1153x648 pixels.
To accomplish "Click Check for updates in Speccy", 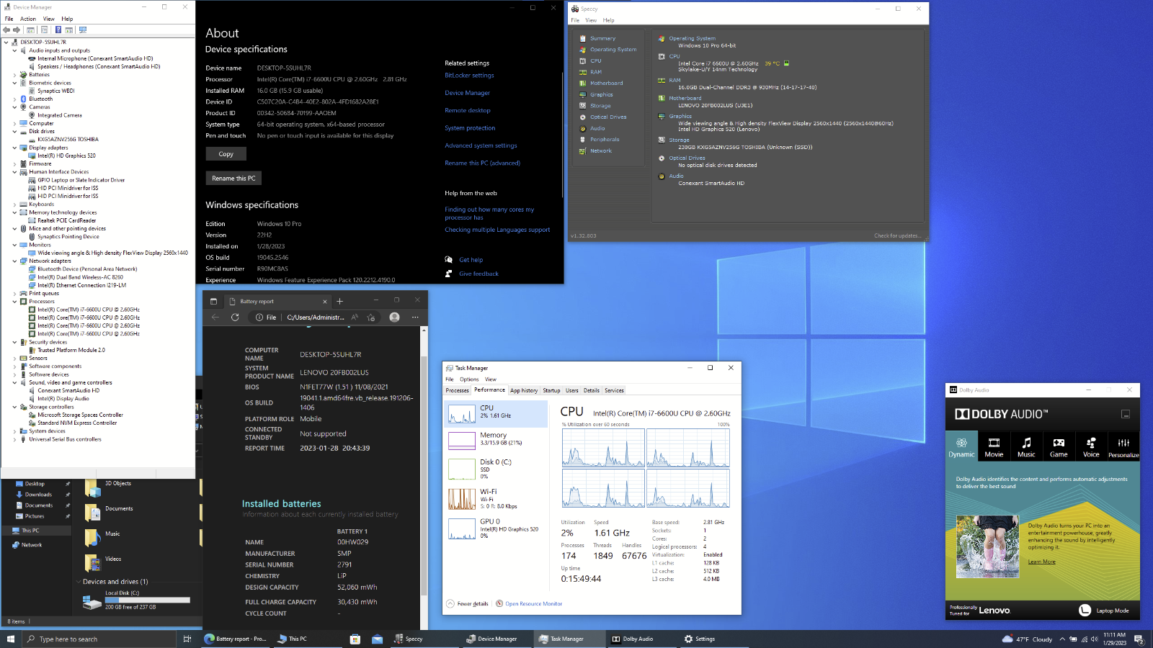I will pos(896,236).
